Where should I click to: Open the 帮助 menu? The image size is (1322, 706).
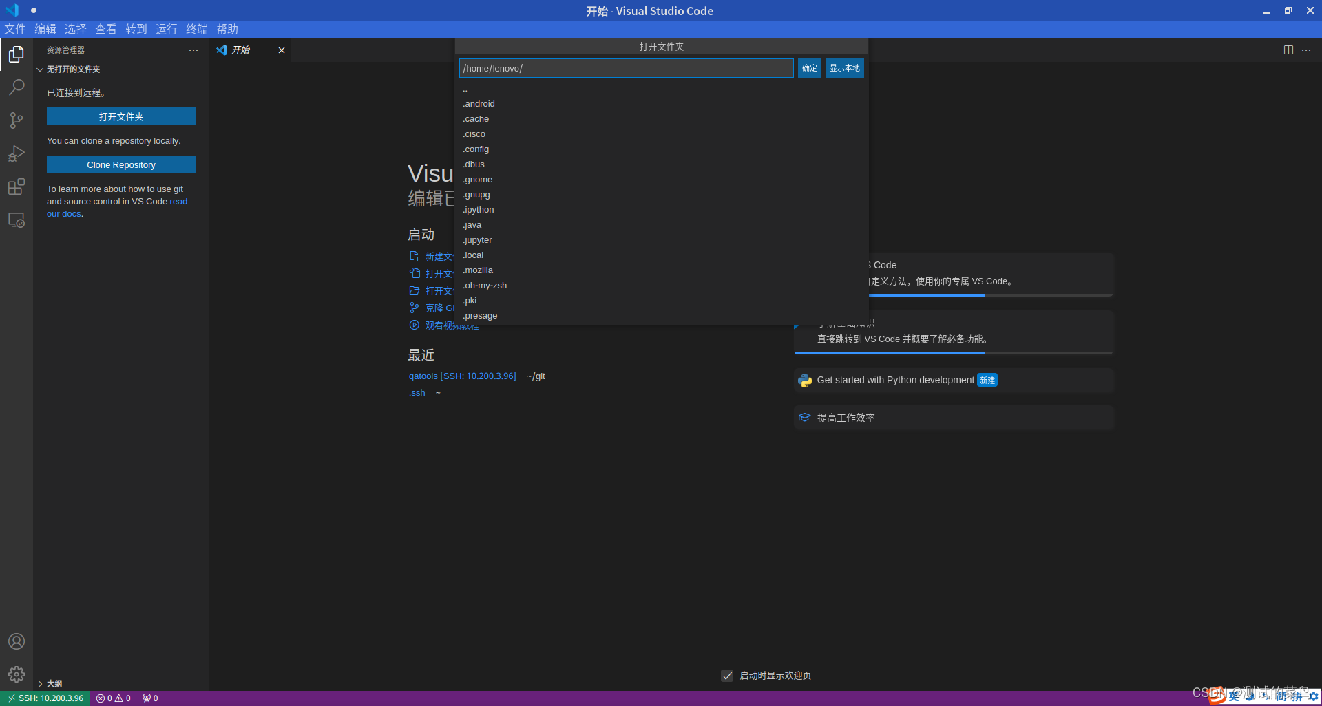tap(227, 29)
